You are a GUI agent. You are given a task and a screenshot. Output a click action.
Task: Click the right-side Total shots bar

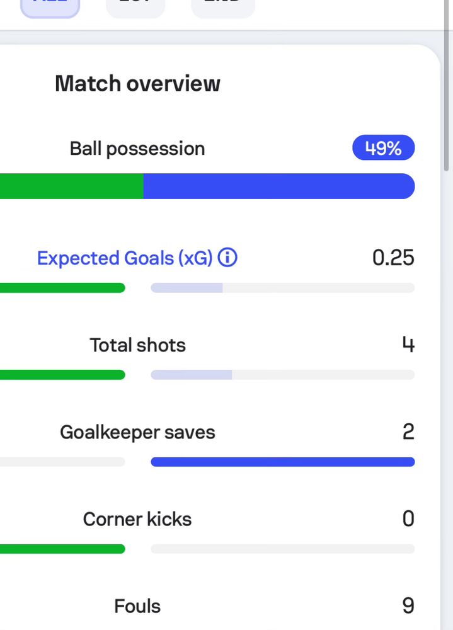pyautogui.click(x=282, y=375)
